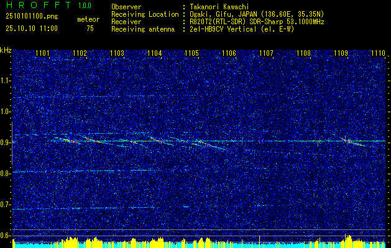Click the Receiver label
The image size is (391, 248).
point(126,22)
